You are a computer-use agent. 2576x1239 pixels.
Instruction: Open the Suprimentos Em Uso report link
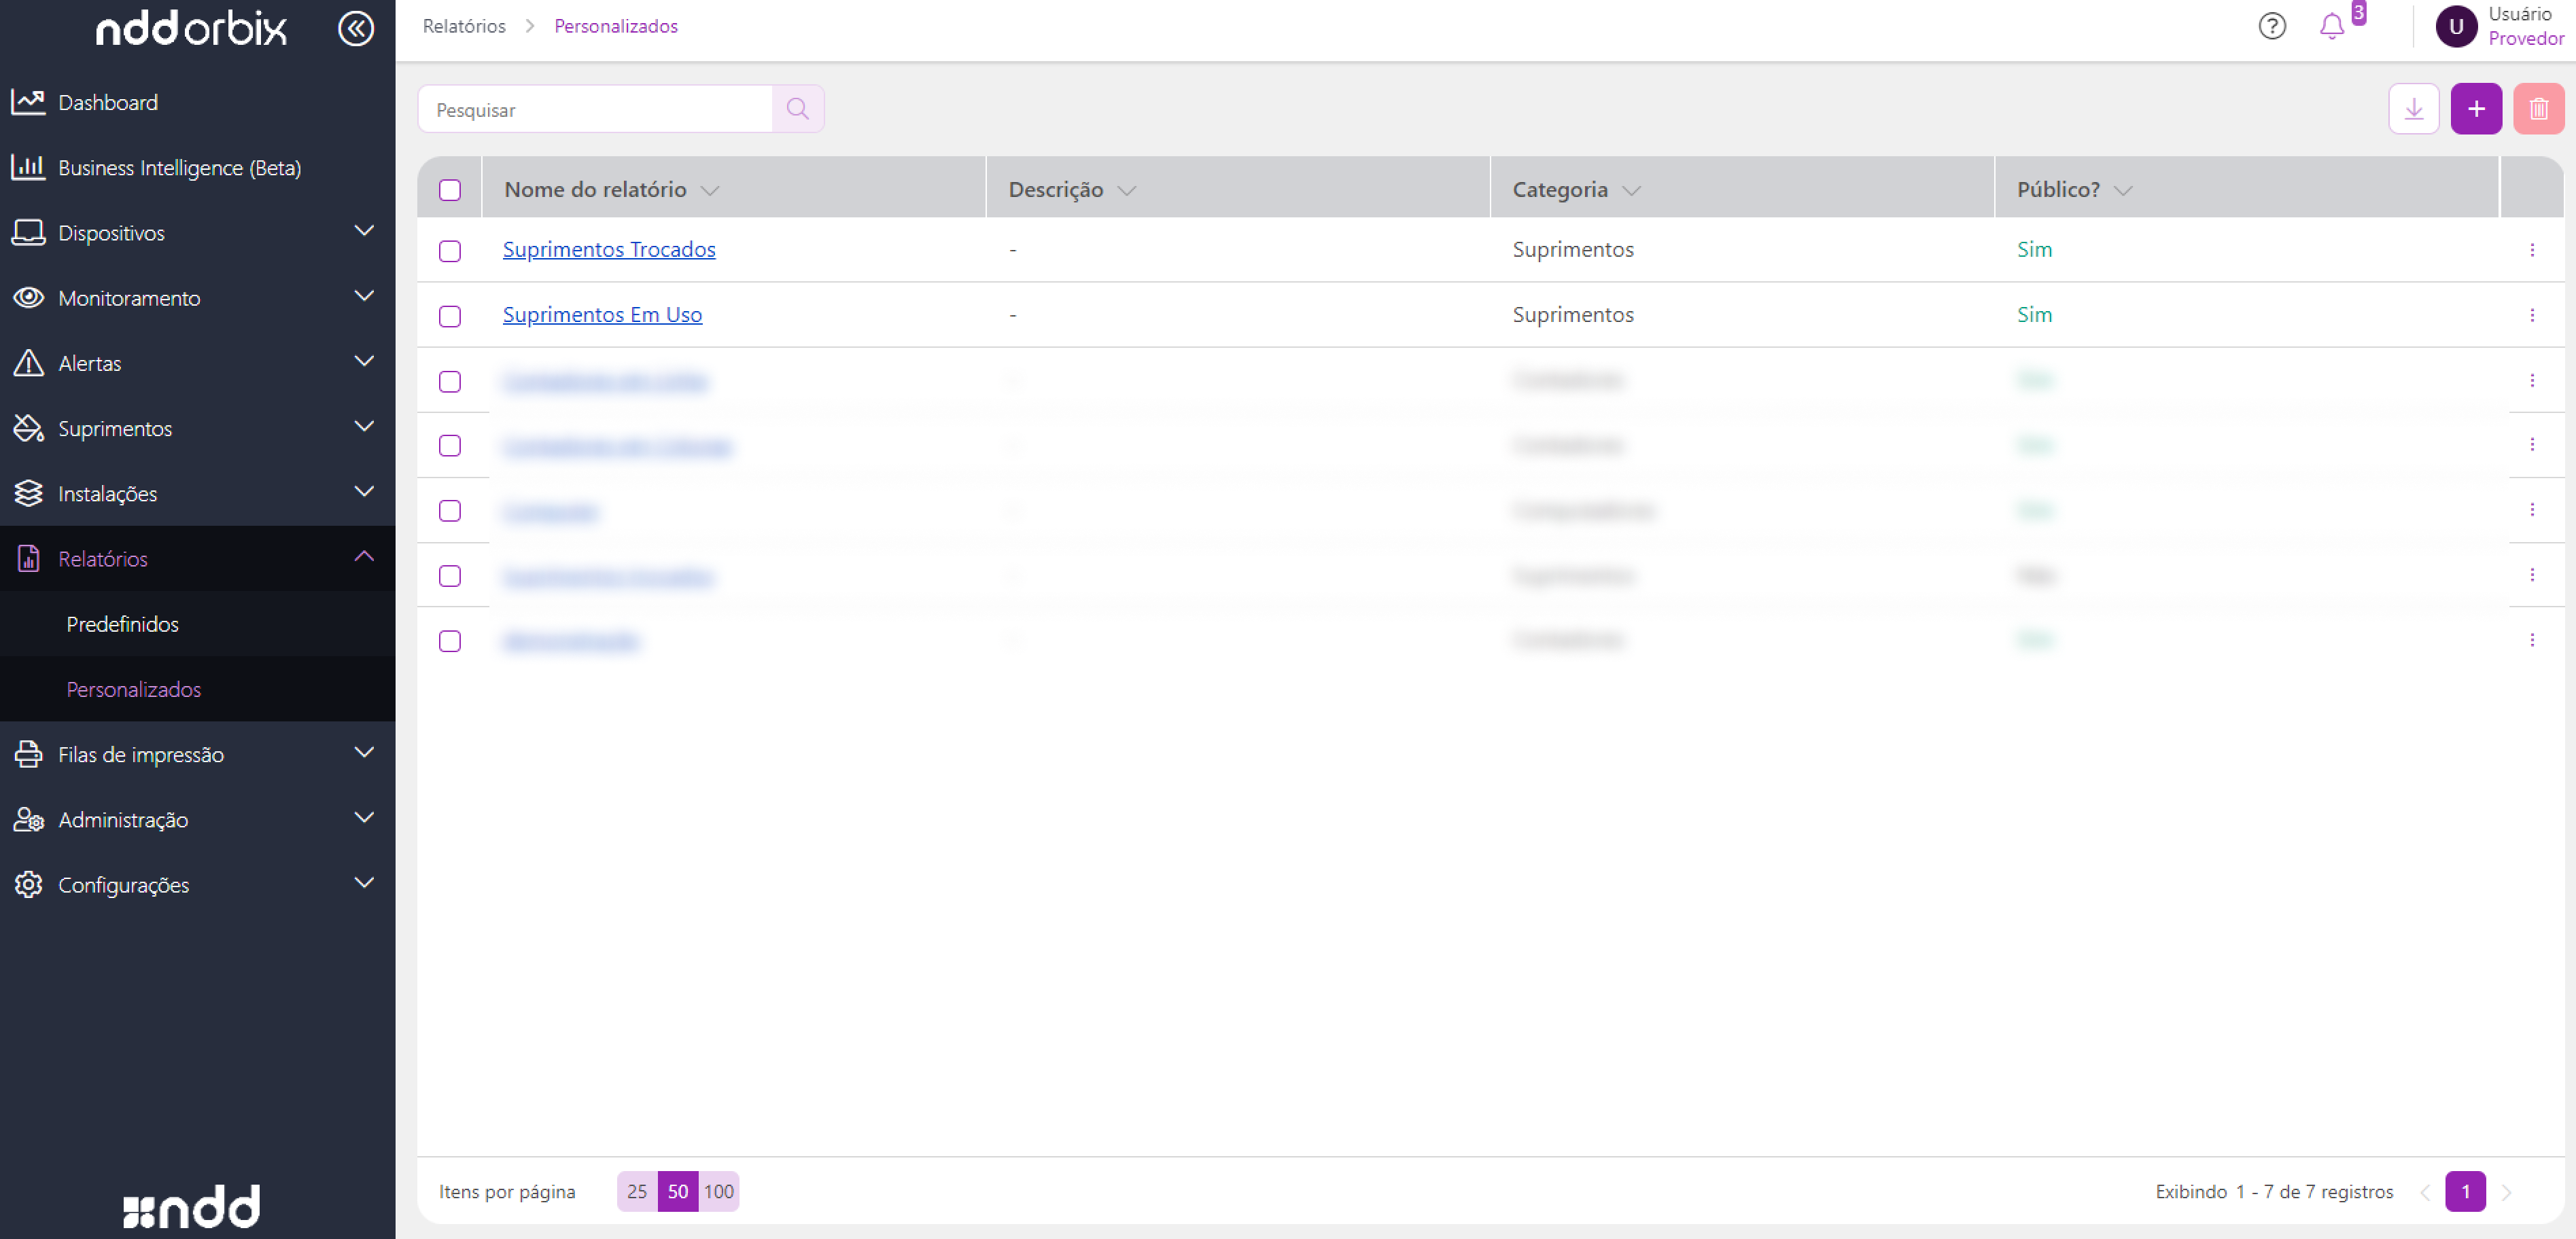pos(602,314)
